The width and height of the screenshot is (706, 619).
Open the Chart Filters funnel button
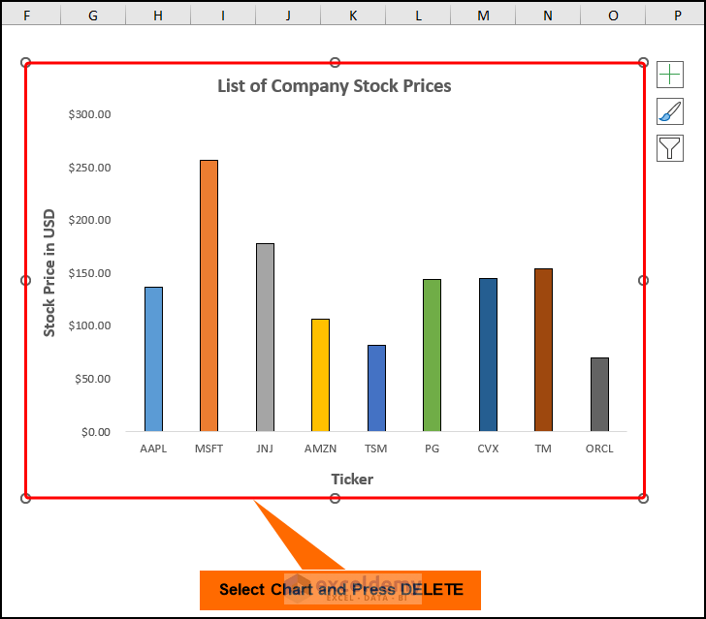(669, 148)
